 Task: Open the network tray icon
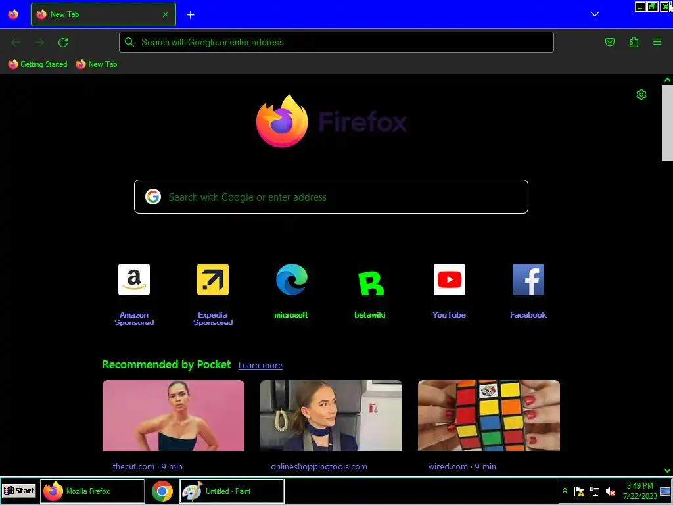[594, 491]
